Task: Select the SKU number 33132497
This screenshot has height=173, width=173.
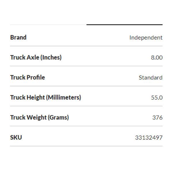Action: point(148,138)
